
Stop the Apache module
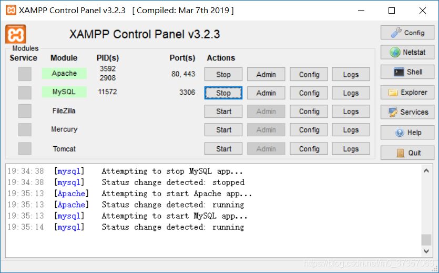(x=223, y=74)
